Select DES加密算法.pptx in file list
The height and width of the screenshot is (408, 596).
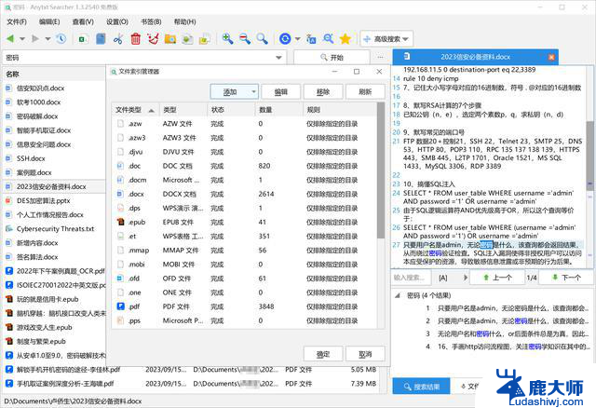click(x=43, y=201)
